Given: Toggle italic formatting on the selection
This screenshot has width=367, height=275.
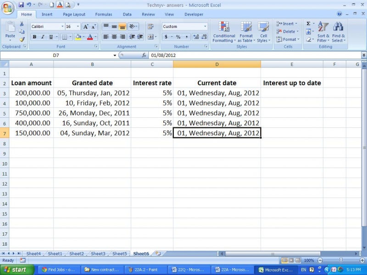Looking at the screenshot, I should click(42, 37).
